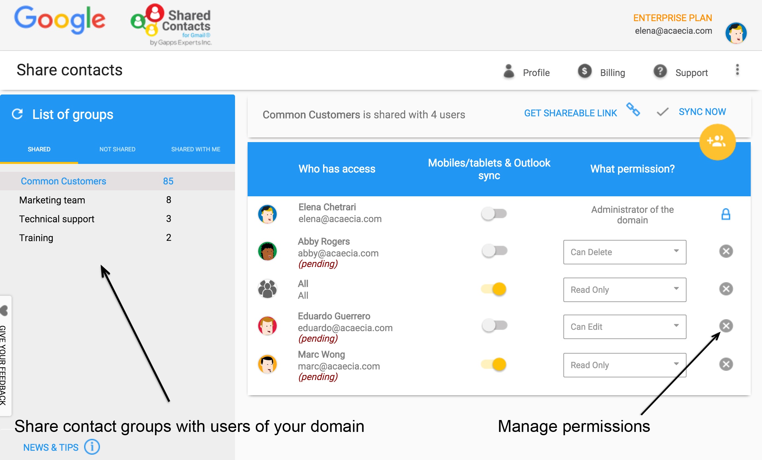Remove Eduardo Guerrero's access using X icon
This screenshot has width=762, height=460.
click(x=726, y=326)
